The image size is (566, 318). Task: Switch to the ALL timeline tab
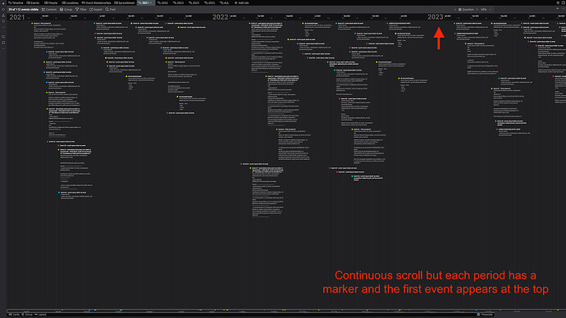click(224, 2)
